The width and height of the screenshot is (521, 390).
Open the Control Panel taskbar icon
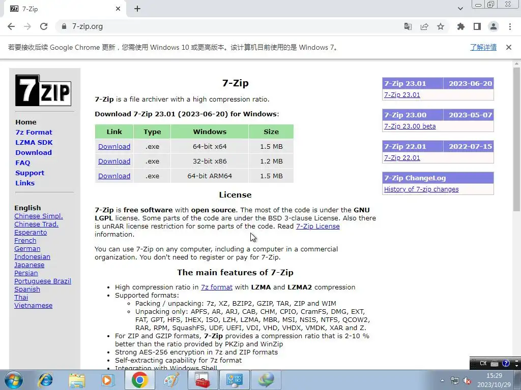pyautogui.click(x=235, y=380)
